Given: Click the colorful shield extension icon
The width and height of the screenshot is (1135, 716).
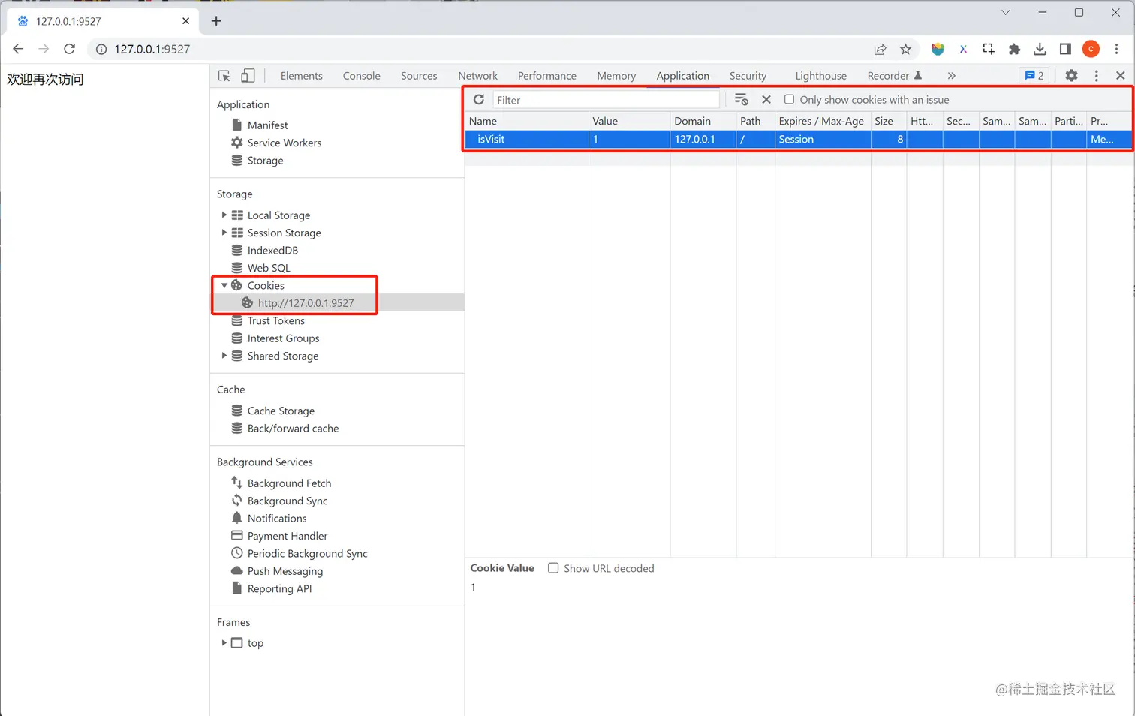Looking at the screenshot, I should click(938, 49).
